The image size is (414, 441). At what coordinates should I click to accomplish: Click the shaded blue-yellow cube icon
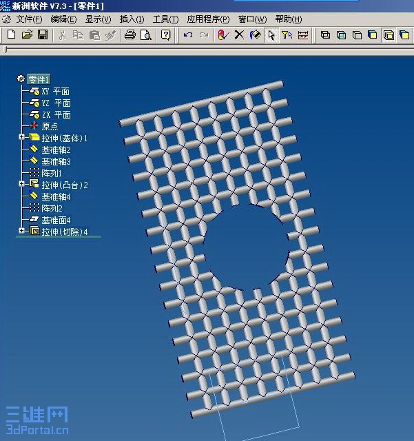(x=373, y=35)
